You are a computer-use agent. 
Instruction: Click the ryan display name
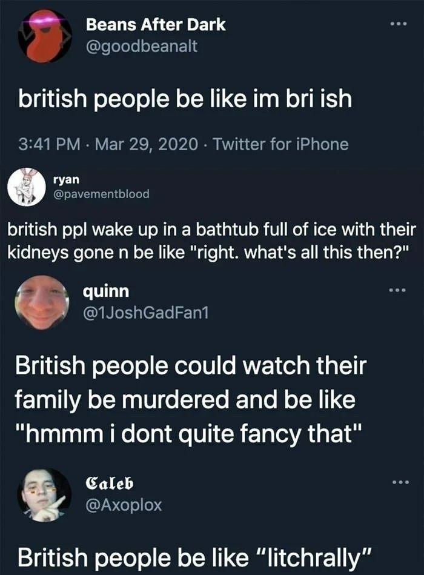point(66,179)
